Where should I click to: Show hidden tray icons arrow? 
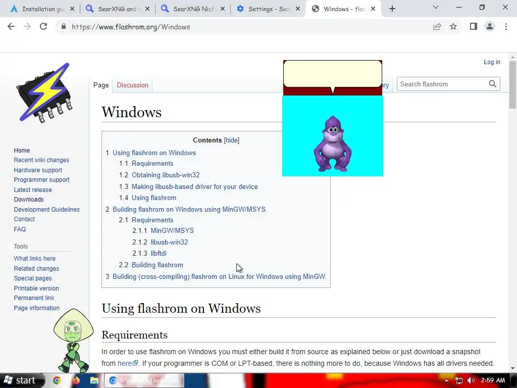pyautogui.click(x=446, y=381)
